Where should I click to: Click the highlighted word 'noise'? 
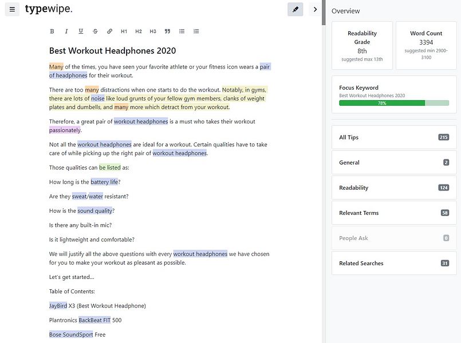(x=97, y=98)
